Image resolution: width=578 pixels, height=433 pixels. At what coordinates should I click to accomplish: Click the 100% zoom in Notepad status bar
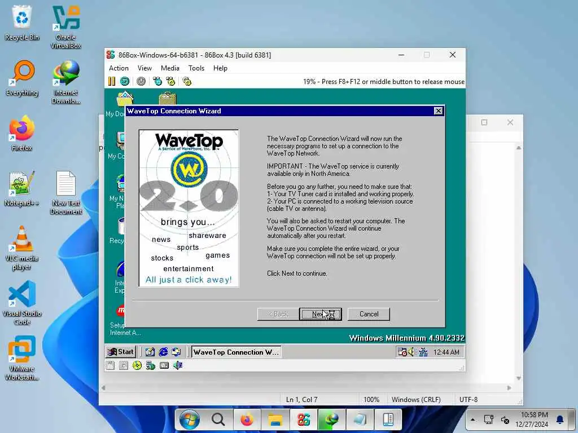(371, 400)
